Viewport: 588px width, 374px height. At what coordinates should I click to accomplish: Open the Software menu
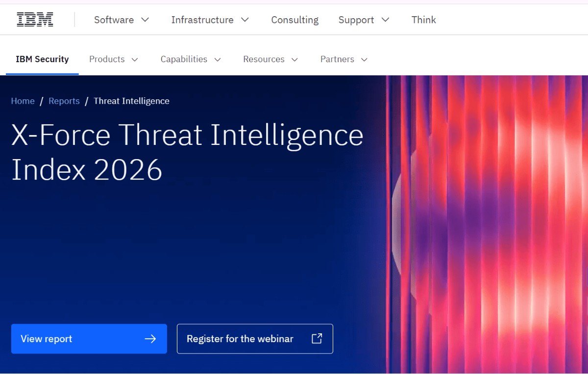(122, 20)
